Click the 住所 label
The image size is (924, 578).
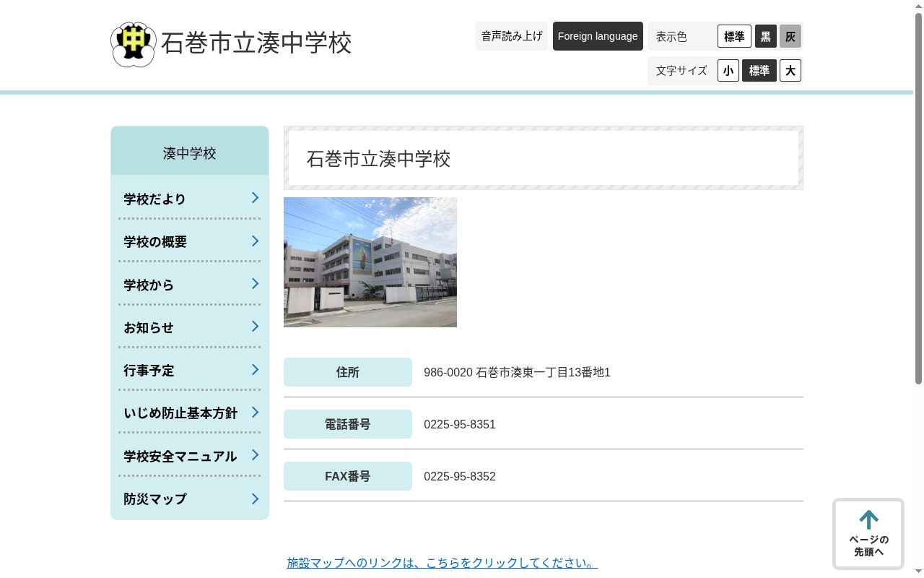[x=348, y=372]
